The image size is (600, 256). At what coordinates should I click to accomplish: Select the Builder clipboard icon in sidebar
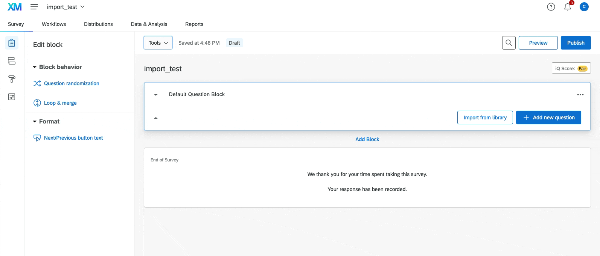pyautogui.click(x=12, y=43)
